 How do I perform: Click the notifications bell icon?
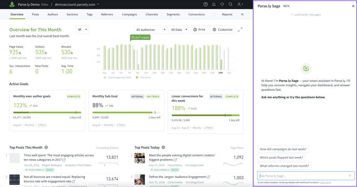(214, 5)
